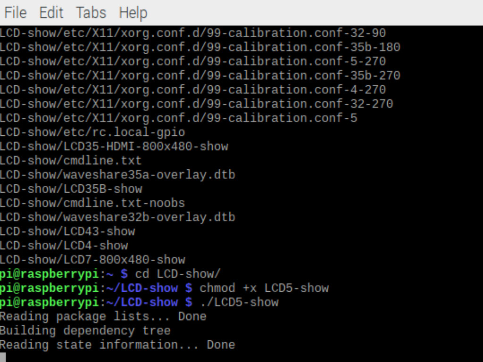The image size is (483, 362).
Task: Click the line ending in conf-32-90
Action: 193,33
